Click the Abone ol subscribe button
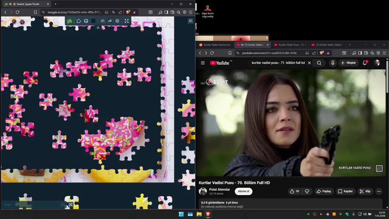The width and height of the screenshot is (389, 219). coord(243,191)
